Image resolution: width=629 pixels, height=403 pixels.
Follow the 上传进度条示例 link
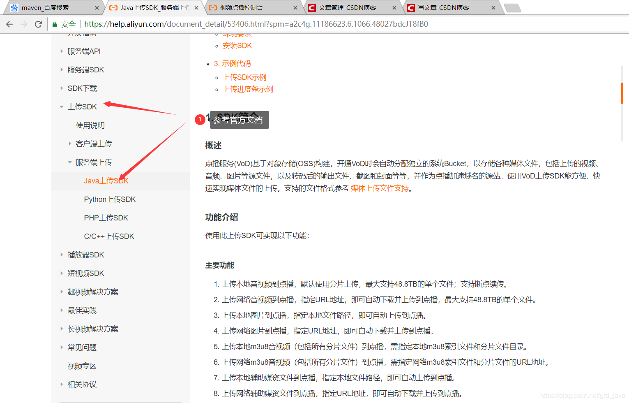248,89
